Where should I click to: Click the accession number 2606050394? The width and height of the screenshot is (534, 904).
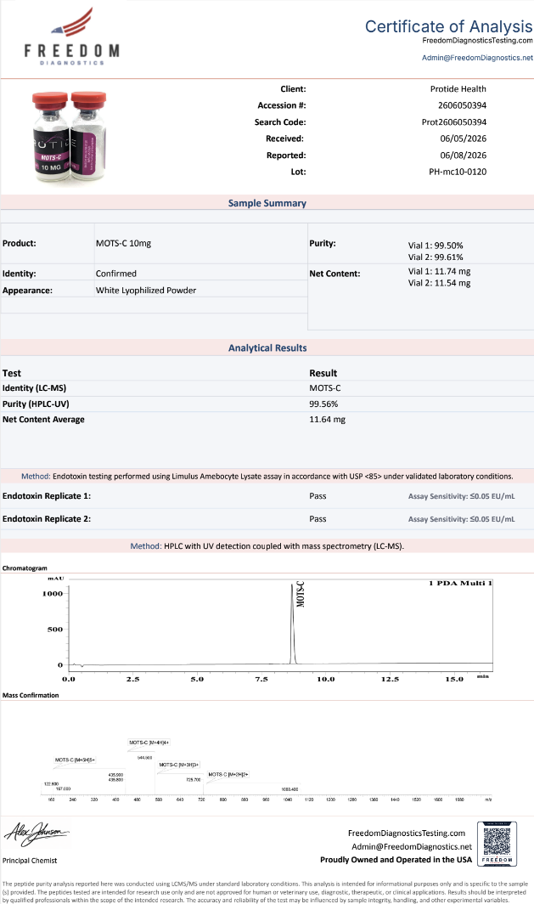(462, 105)
